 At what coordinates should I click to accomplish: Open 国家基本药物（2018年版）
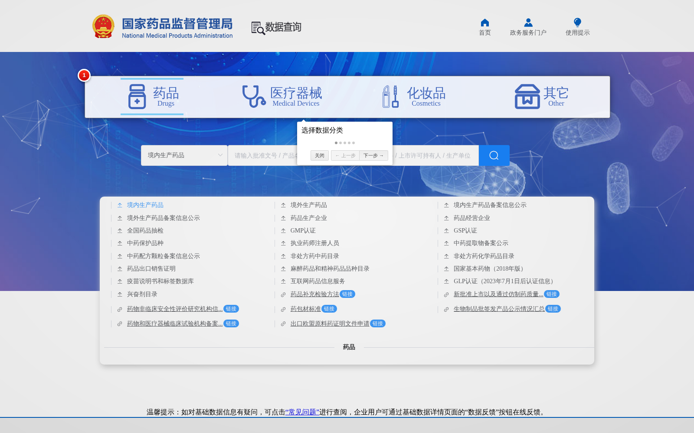[490, 269]
